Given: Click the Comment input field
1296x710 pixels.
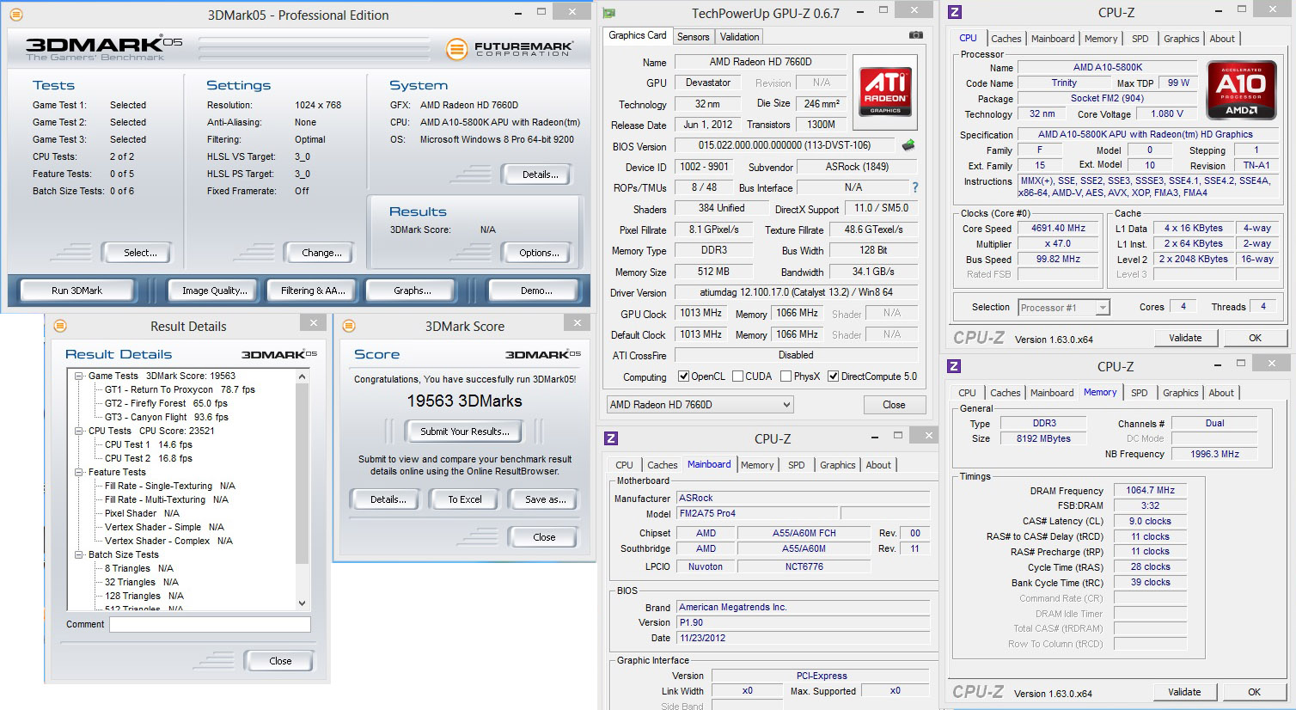Looking at the screenshot, I should [x=210, y=625].
